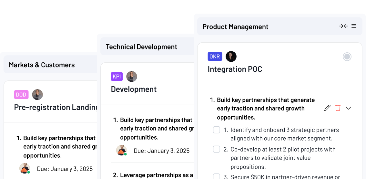366x179 pixels.
Task: Open the Product Management hamburger menu
Action: tap(354, 26)
